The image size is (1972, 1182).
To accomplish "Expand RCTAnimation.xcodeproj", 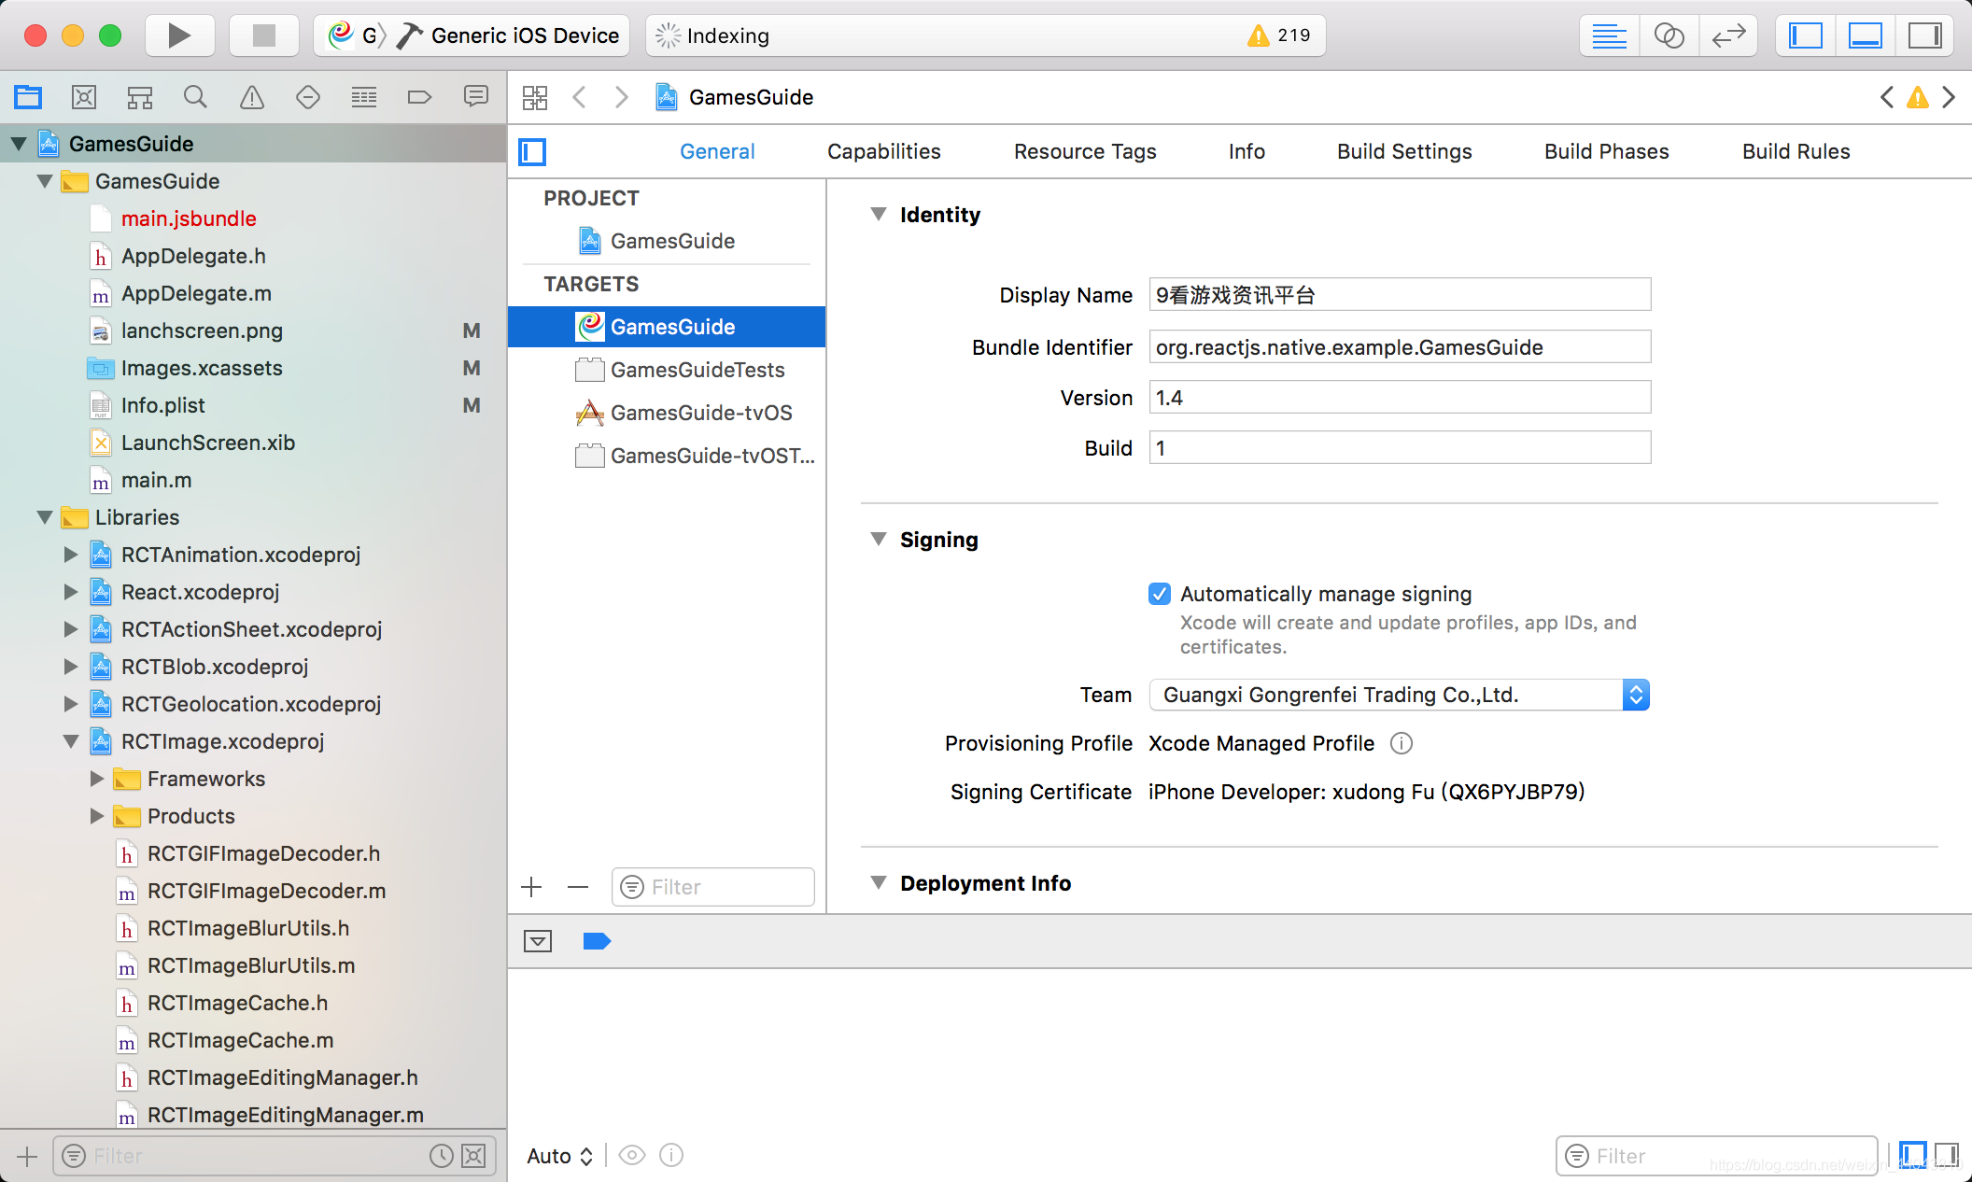I will [x=71, y=555].
